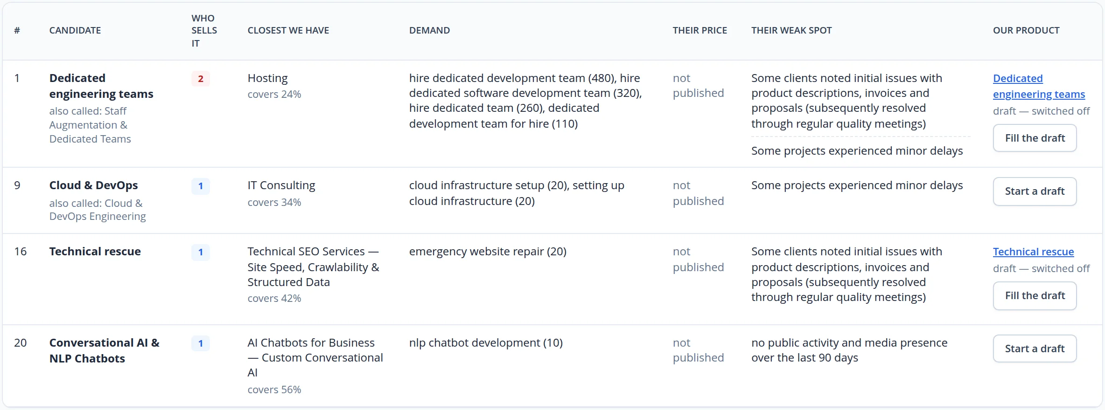Click the seller count badge in Cloud & DevOps row
This screenshot has height=410, width=1105.
[201, 186]
